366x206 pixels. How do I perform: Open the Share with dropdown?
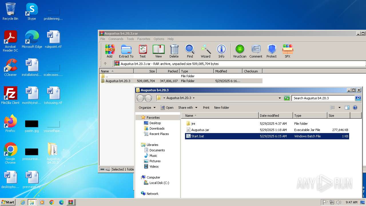click(x=188, y=108)
